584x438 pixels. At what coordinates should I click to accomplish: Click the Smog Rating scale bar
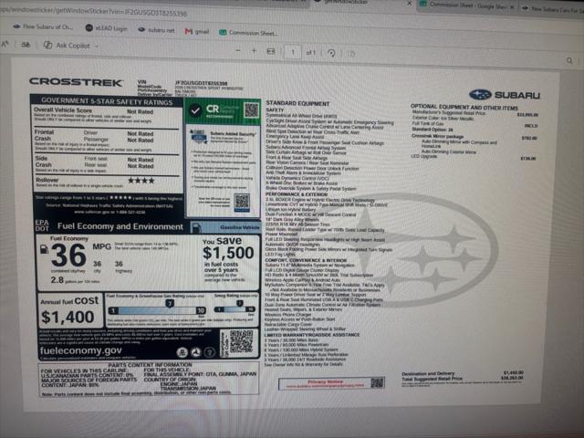pyautogui.click(x=235, y=309)
